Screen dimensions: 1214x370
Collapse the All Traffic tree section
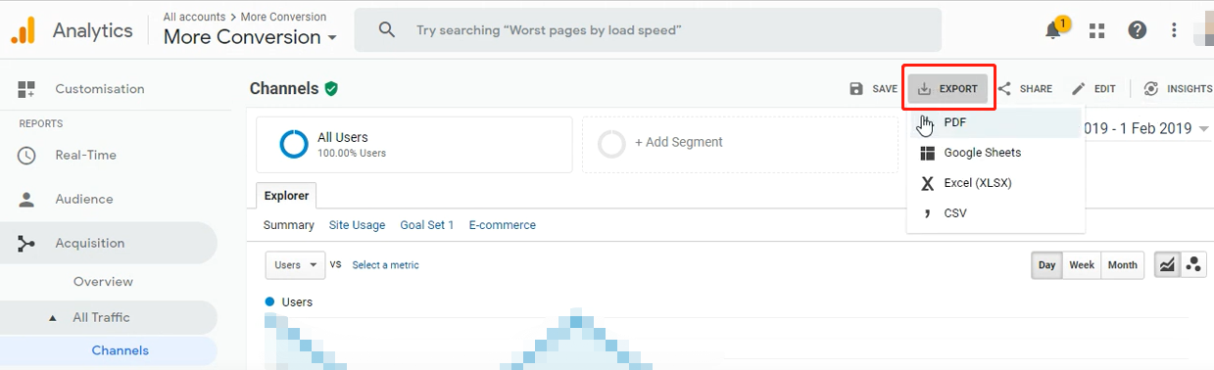53,317
